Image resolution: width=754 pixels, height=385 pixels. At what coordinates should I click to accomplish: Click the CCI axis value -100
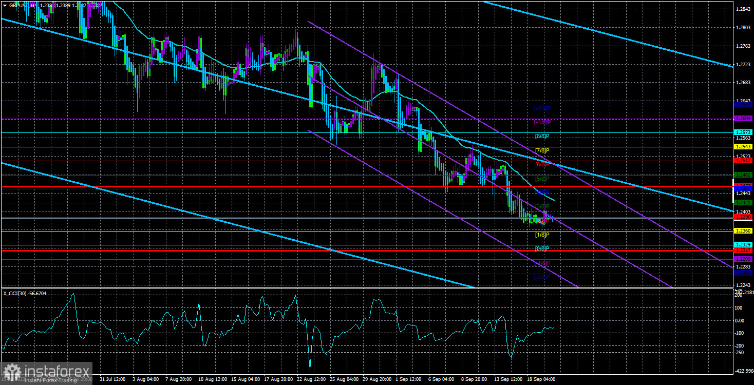(x=740, y=333)
